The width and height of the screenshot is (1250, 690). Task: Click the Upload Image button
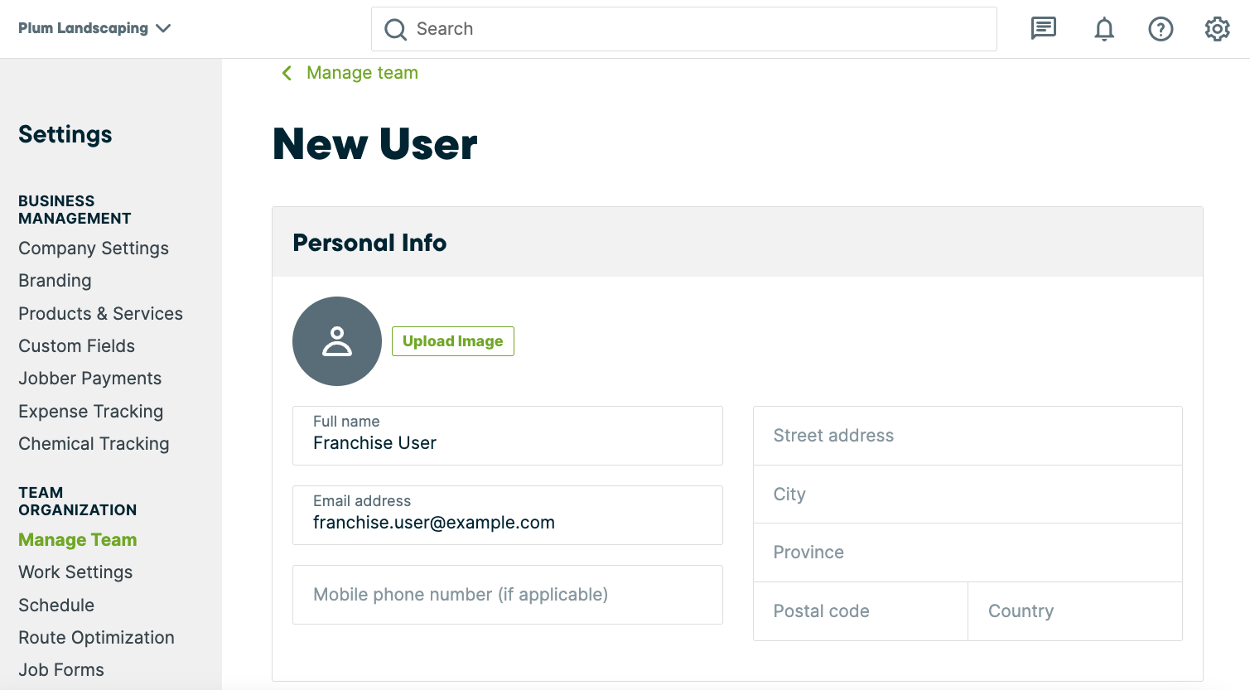(453, 341)
